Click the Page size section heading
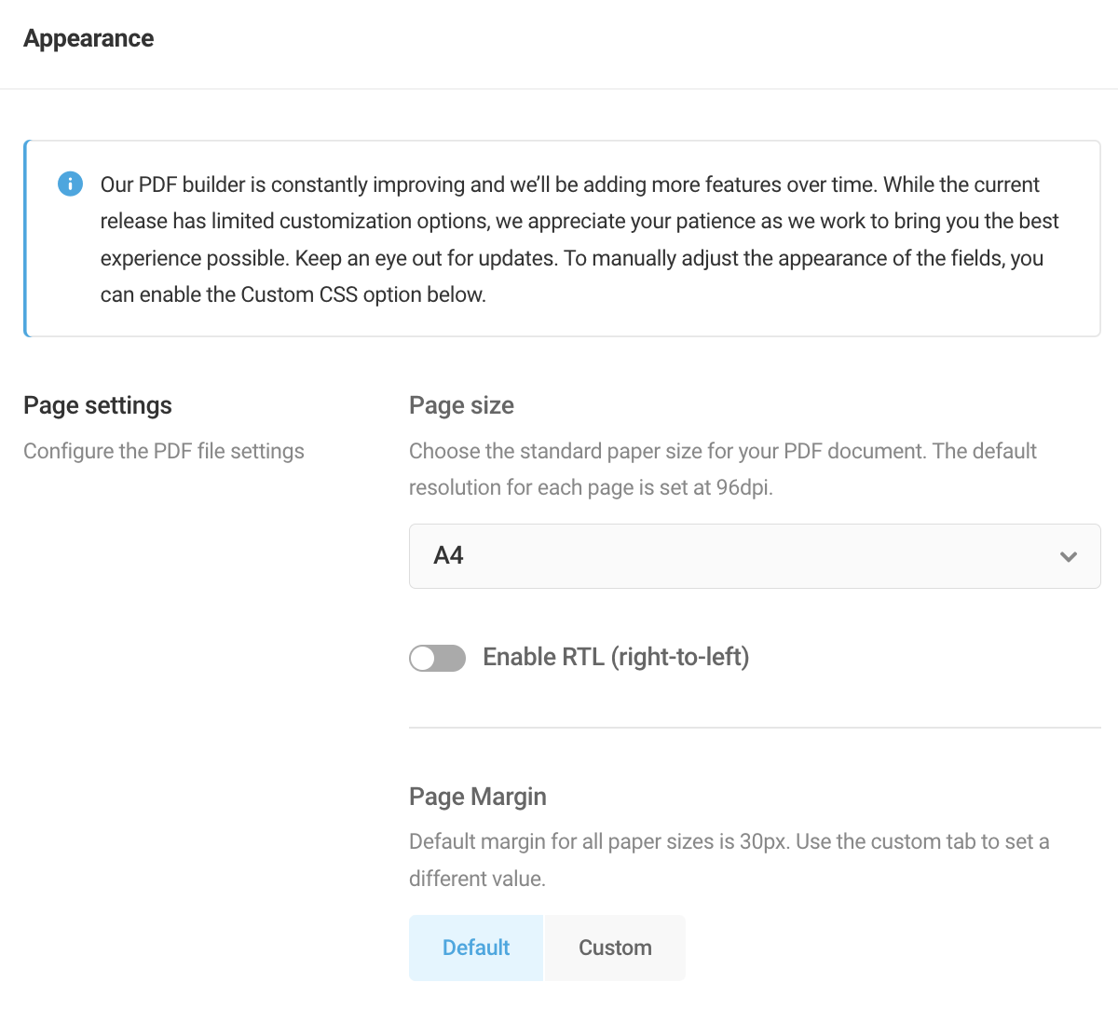Viewport: 1118px width, 1023px height. click(461, 405)
